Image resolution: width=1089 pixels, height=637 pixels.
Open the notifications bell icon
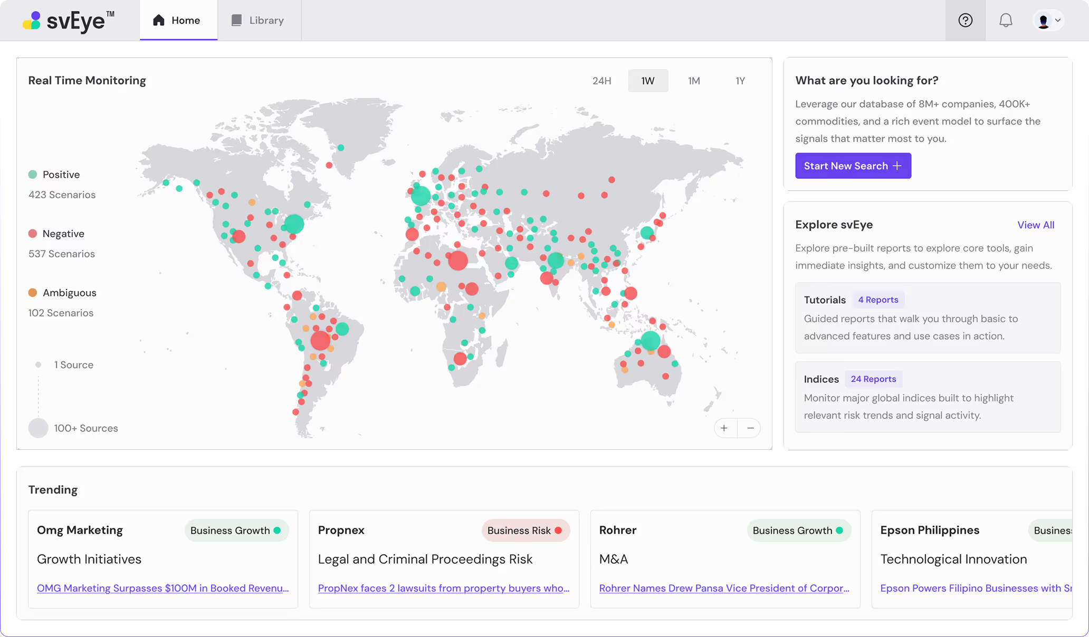pyautogui.click(x=1006, y=20)
